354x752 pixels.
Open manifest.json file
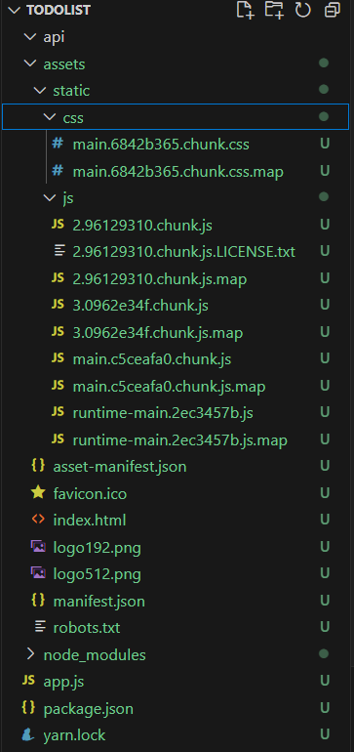tap(99, 601)
